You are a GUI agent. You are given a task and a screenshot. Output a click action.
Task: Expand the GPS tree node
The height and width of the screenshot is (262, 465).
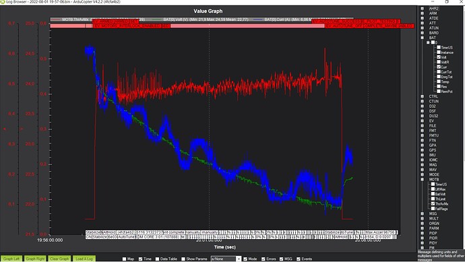423,150
